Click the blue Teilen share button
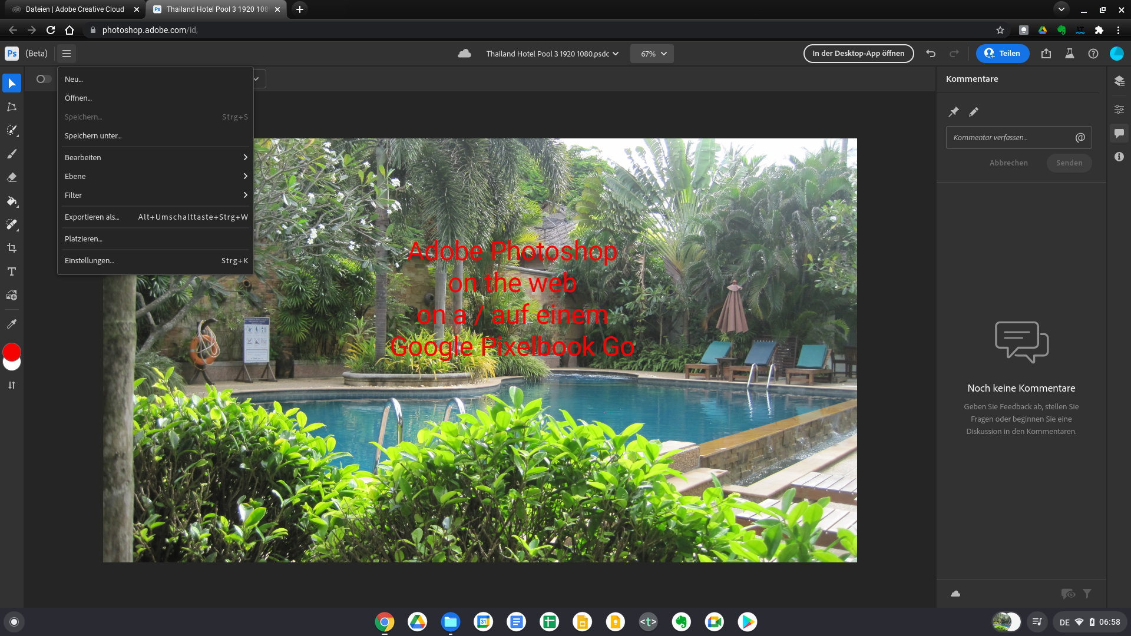1131x636 pixels. [x=1003, y=54]
